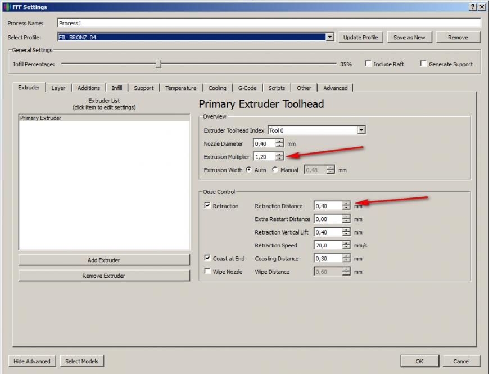Uncheck Coast at End checkbox
489x374 pixels.
click(207, 258)
